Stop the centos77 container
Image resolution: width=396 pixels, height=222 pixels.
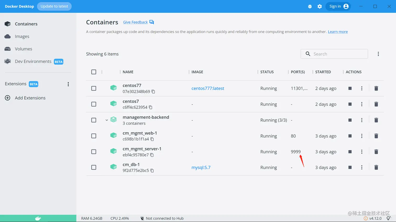tap(350, 88)
